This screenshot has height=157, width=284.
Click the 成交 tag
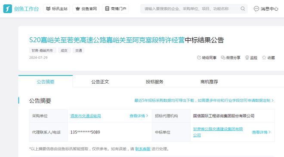pyautogui.click(x=64, y=51)
